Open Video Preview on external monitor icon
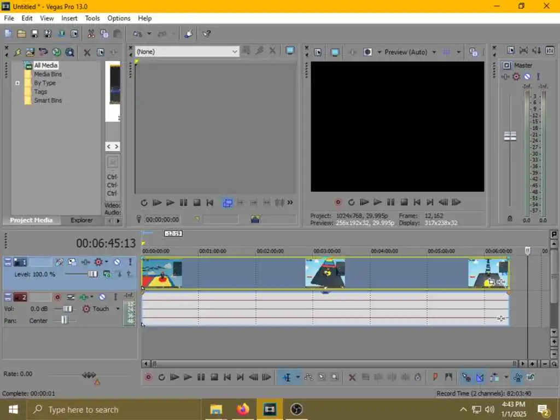 tap(335, 52)
